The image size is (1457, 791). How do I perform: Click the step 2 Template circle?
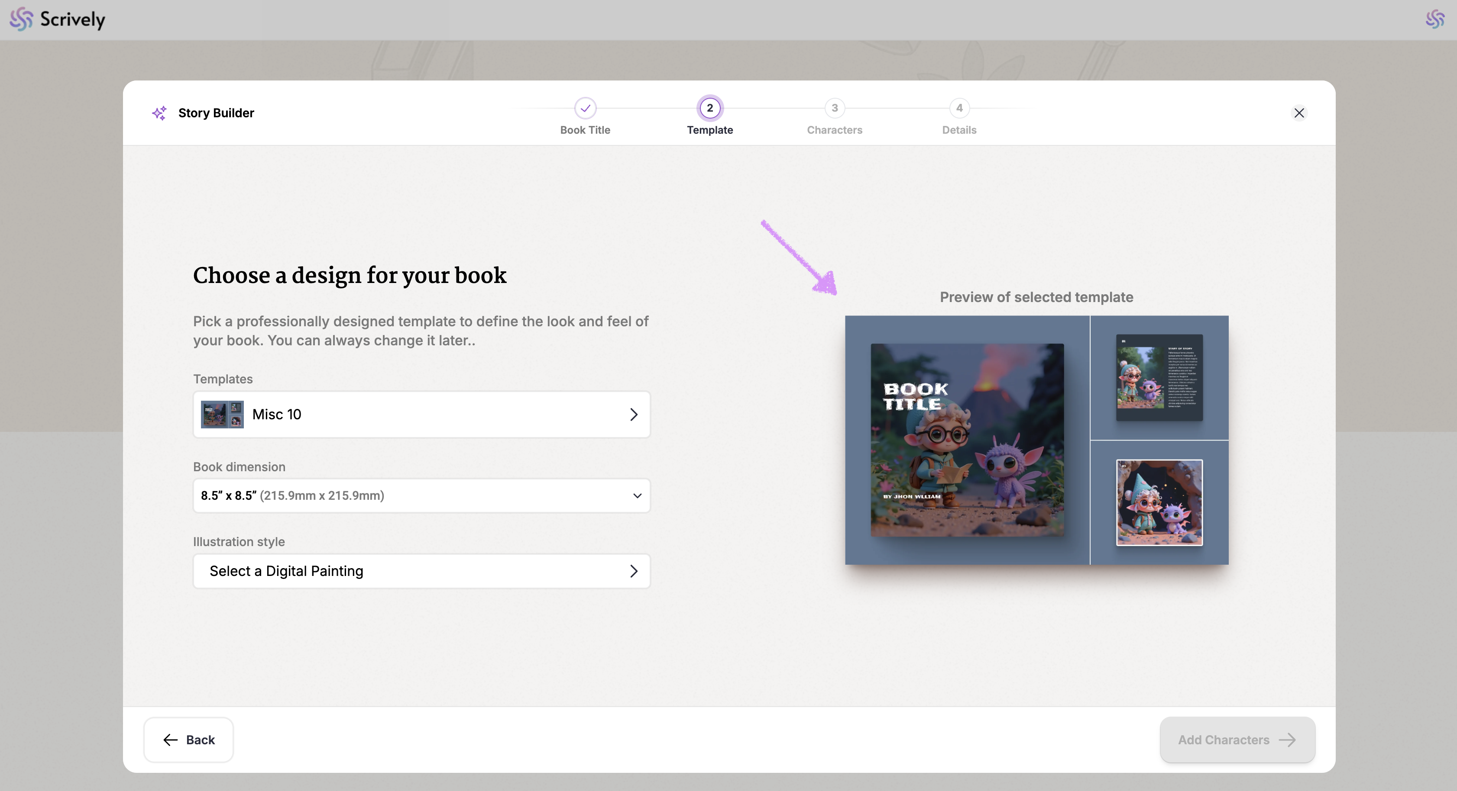[709, 108]
